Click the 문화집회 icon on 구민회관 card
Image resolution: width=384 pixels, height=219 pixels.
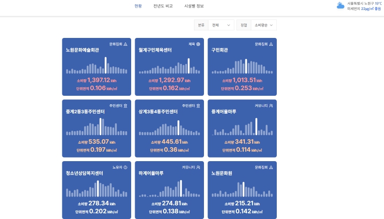point(271,44)
